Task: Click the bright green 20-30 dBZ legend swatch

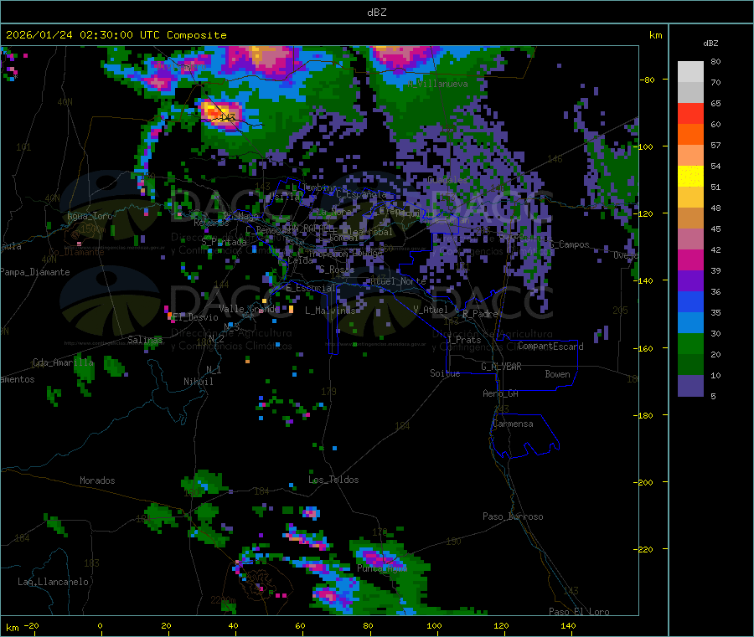Action: [x=690, y=343]
